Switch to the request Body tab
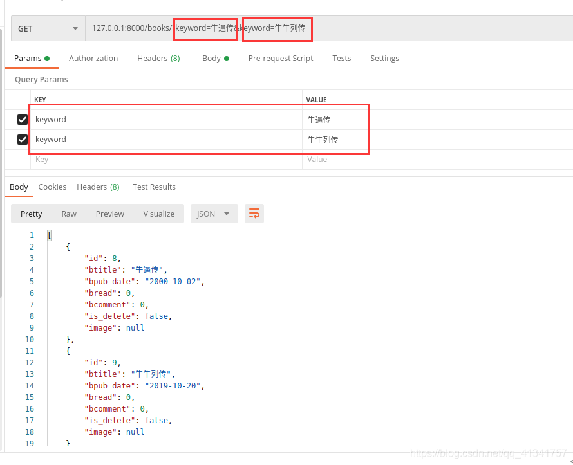The image size is (573, 465). (x=216, y=59)
